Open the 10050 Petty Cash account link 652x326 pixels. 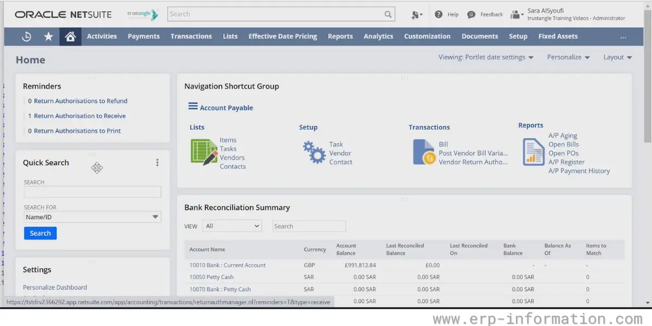coord(211,277)
